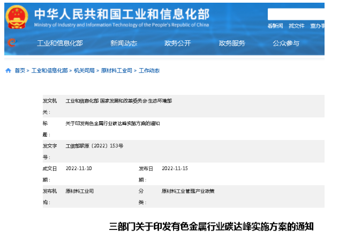
Task: Open the 新闻动态 navigation menu
Action: click(x=124, y=43)
